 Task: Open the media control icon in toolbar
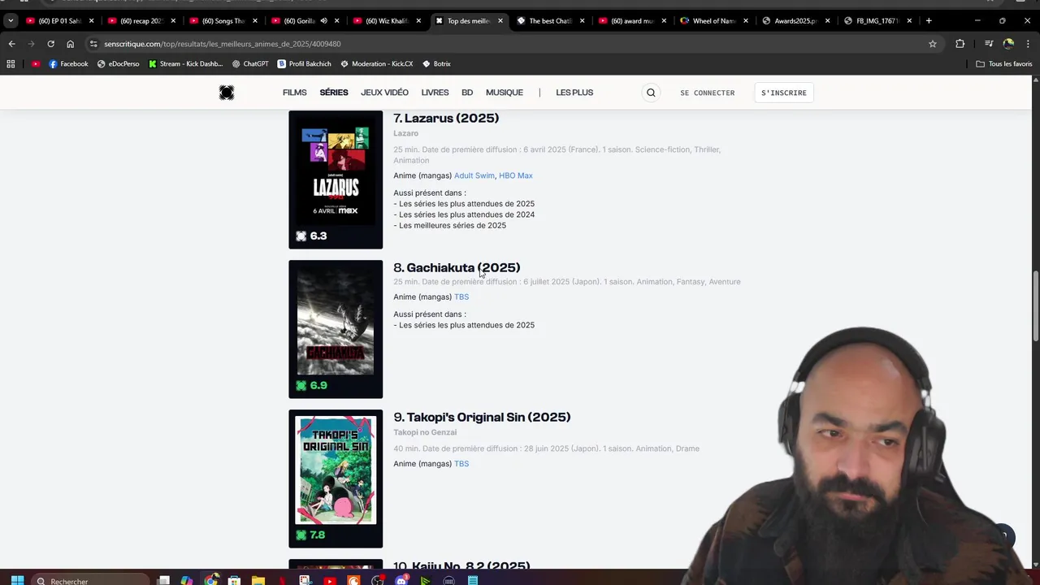pyautogui.click(x=989, y=44)
